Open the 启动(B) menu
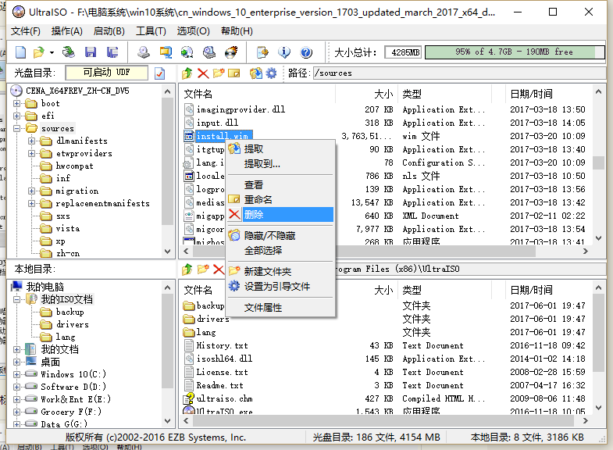 [109, 31]
